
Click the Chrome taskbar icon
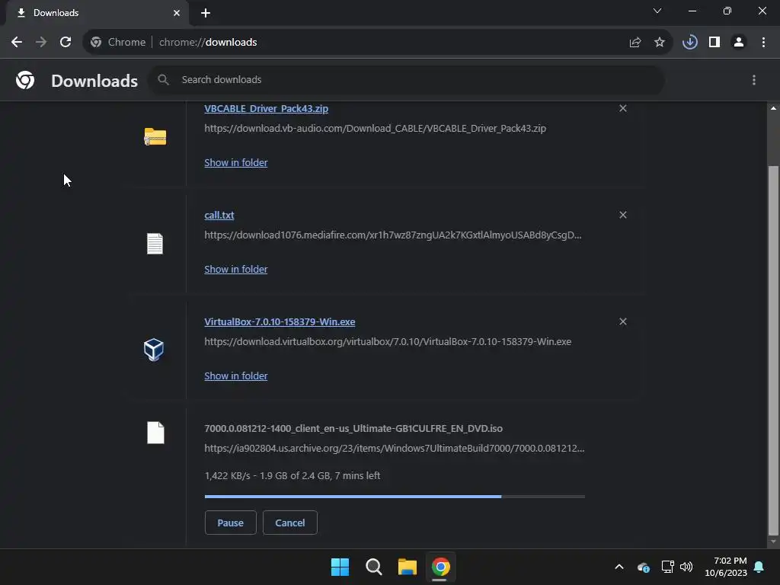click(x=441, y=567)
